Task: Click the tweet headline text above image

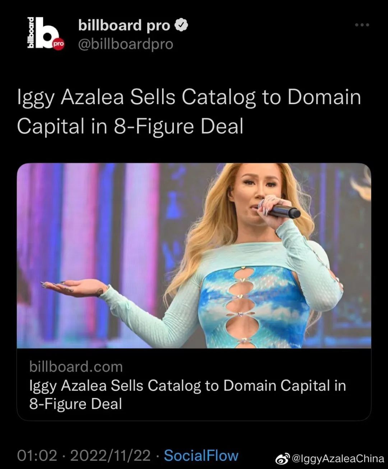Action: pyautogui.click(x=189, y=112)
